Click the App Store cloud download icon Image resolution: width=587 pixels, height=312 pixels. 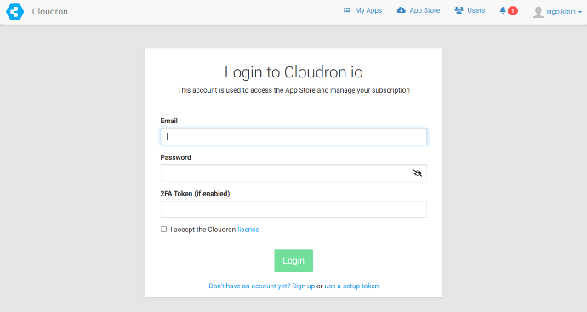pos(402,10)
